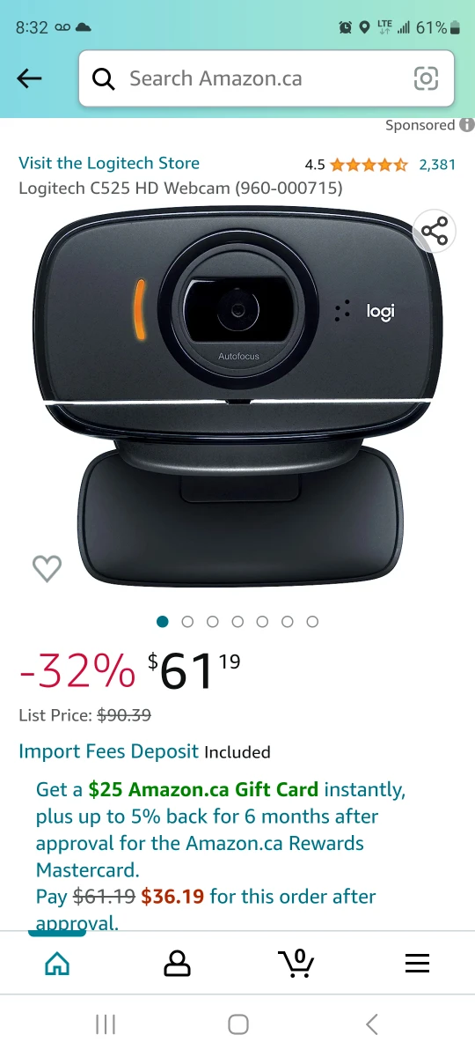Click the search magnifier icon
Screen dimensions: 475x1057
(x=103, y=78)
